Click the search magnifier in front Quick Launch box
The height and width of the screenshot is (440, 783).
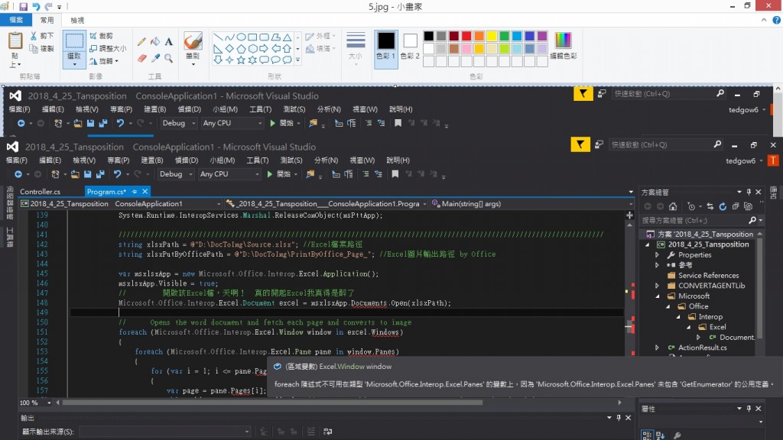coord(717,144)
